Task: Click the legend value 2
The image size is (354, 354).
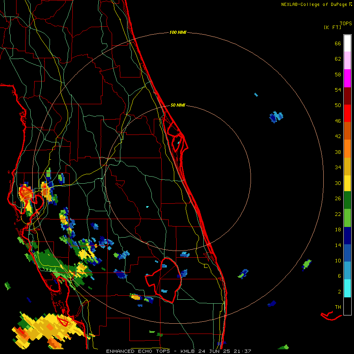Action: pyautogui.click(x=339, y=292)
